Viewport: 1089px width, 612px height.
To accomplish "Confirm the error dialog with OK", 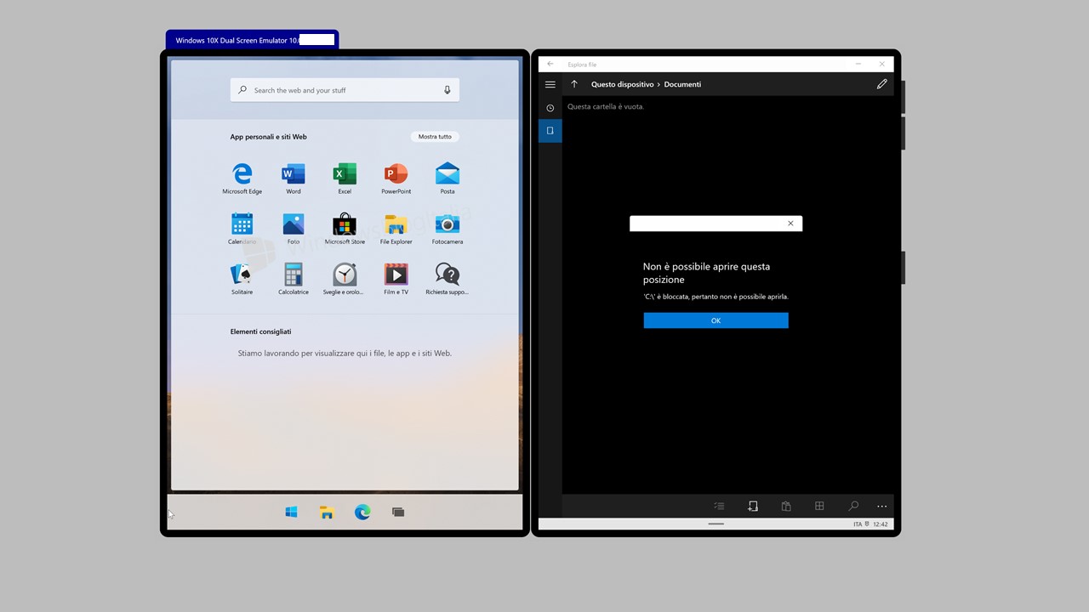I will coord(716,320).
